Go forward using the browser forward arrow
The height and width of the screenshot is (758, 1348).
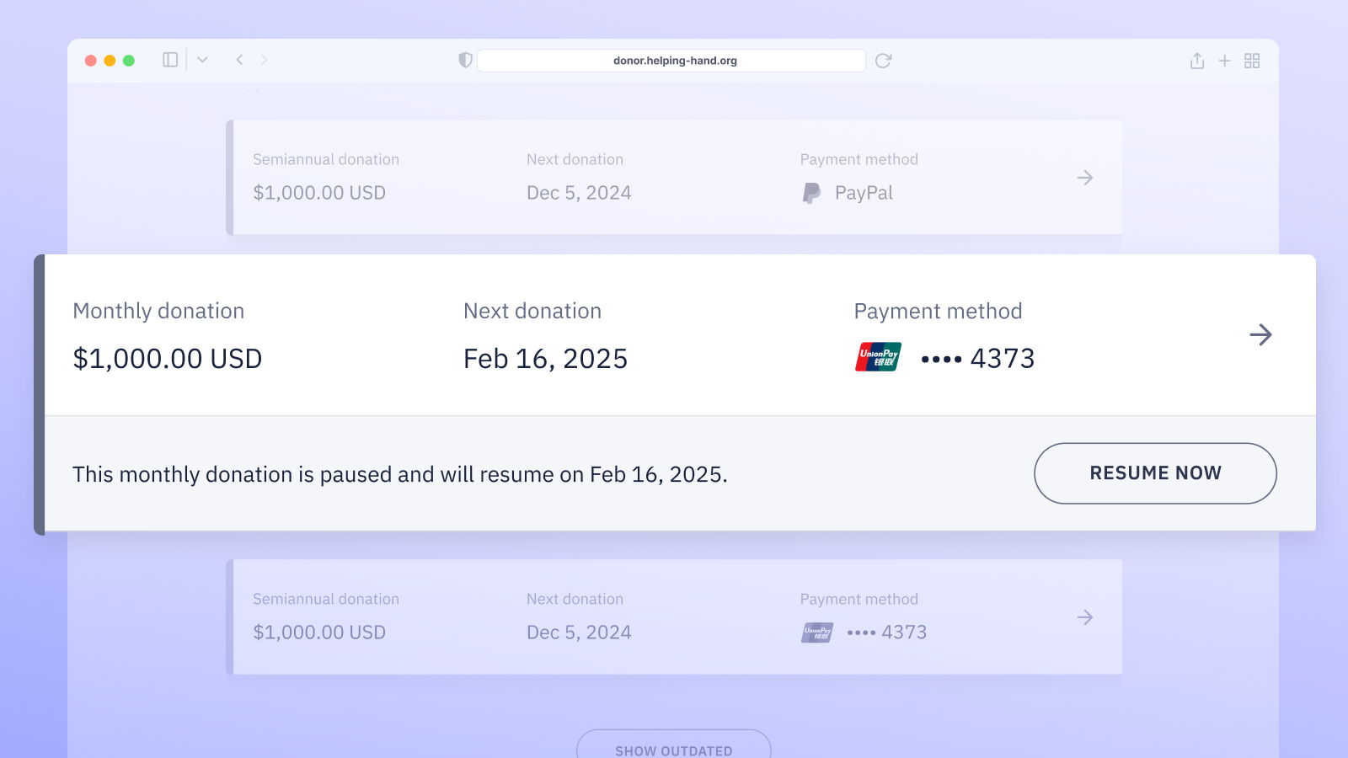coord(264,60)
